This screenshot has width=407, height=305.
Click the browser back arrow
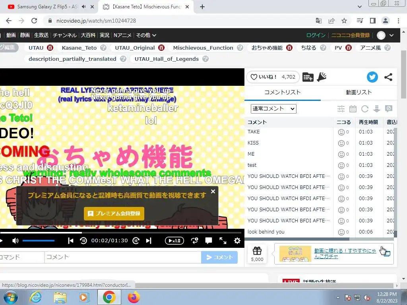click(9, 21)
